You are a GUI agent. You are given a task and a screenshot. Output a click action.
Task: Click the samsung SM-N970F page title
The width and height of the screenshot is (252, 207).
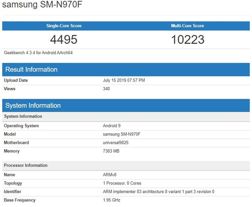[x=42, y=5]
